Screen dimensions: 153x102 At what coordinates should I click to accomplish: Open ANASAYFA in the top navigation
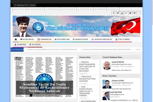pyautogui.click(x=19, y=9)
